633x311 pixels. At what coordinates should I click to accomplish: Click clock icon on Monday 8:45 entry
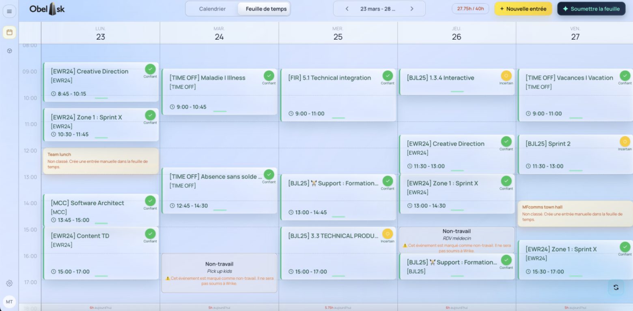(54, 94)
